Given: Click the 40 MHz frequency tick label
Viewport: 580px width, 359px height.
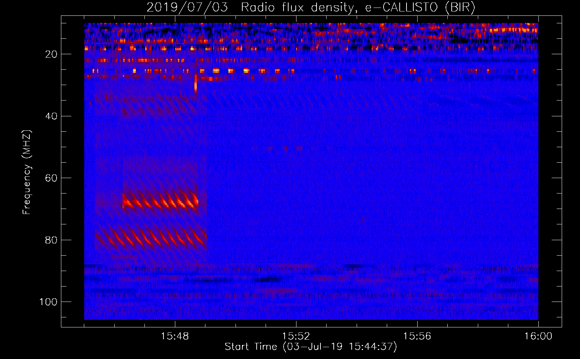Looking at the screenshot, I should coord(51,116).
